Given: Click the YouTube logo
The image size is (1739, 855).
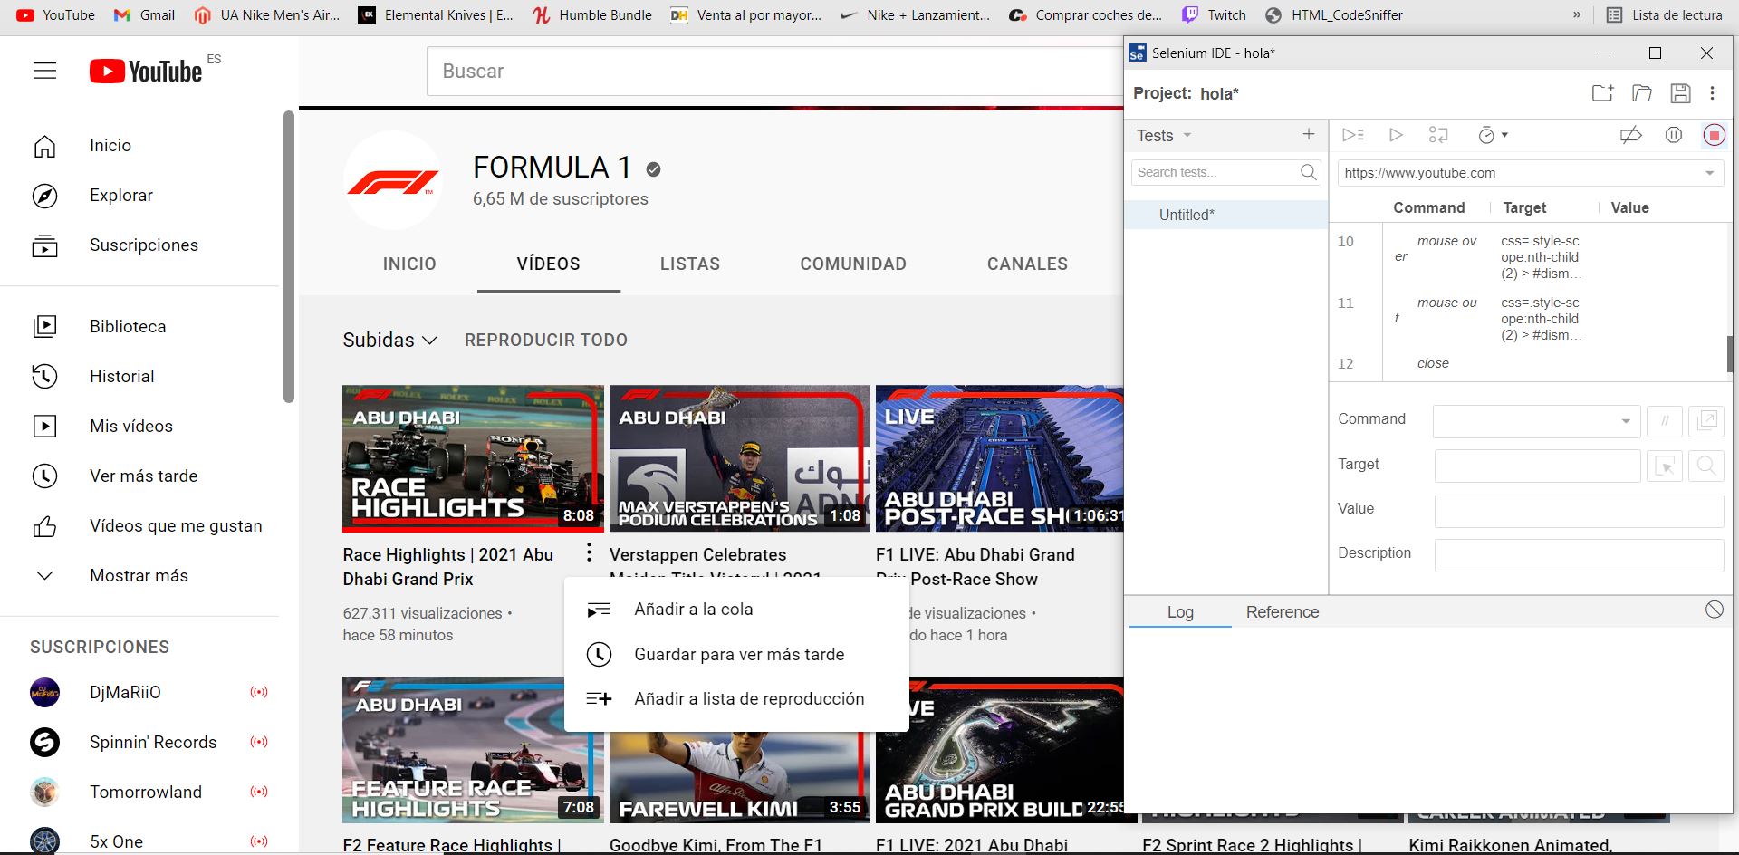Looking at the screenshot, I should (x=146, y=72).
